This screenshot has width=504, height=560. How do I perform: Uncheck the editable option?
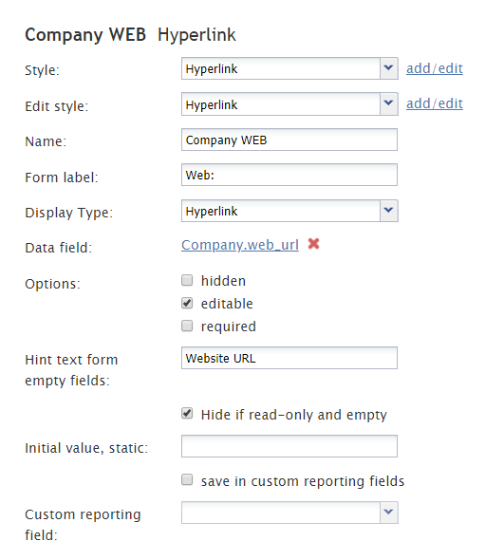[187, 303]
